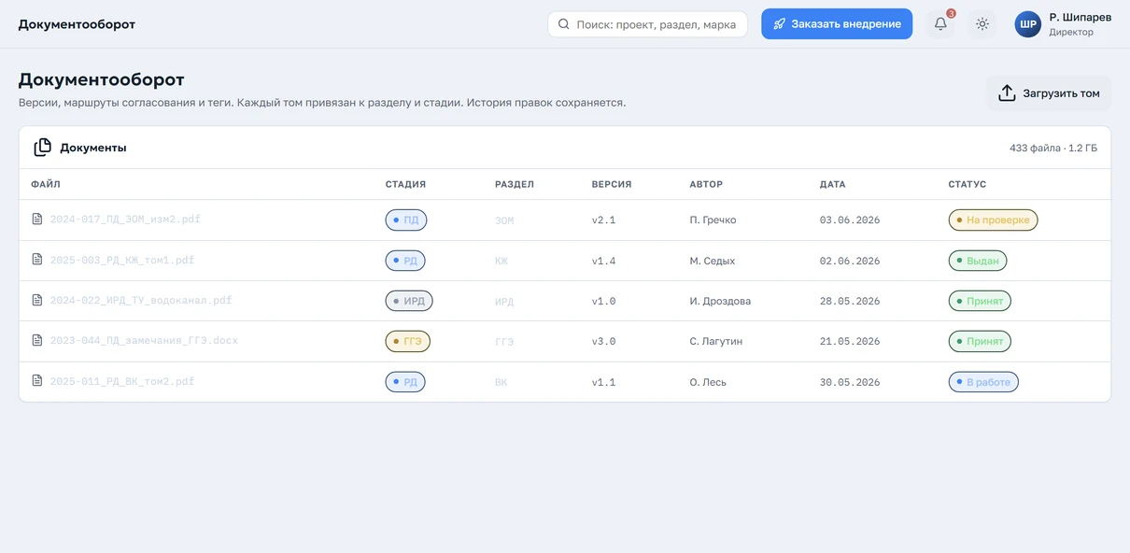Click the ГГЭ stage tag
The height and width of the screenshot is (553, 1130).
[408, 341]
